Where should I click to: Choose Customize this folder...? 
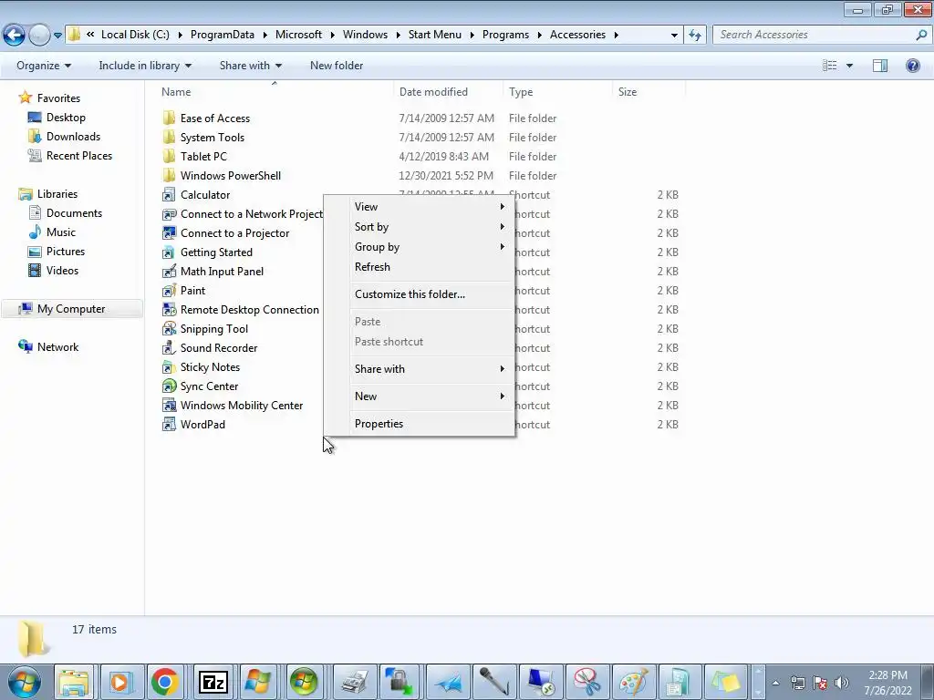(x=431, y=294)
